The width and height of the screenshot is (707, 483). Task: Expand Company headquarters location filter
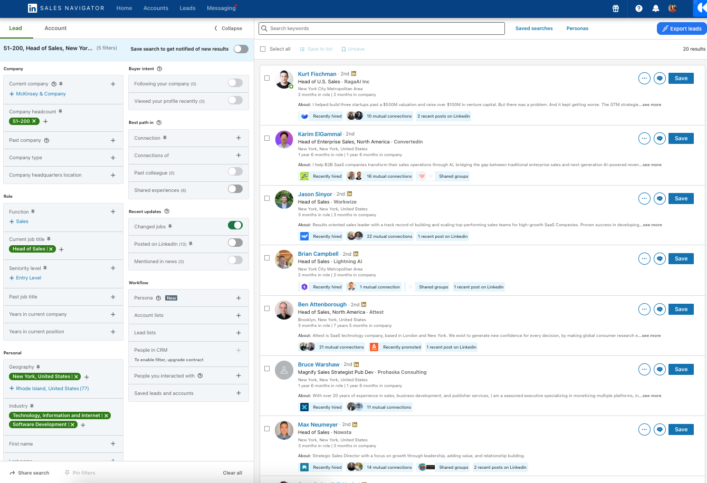(113, 175)
